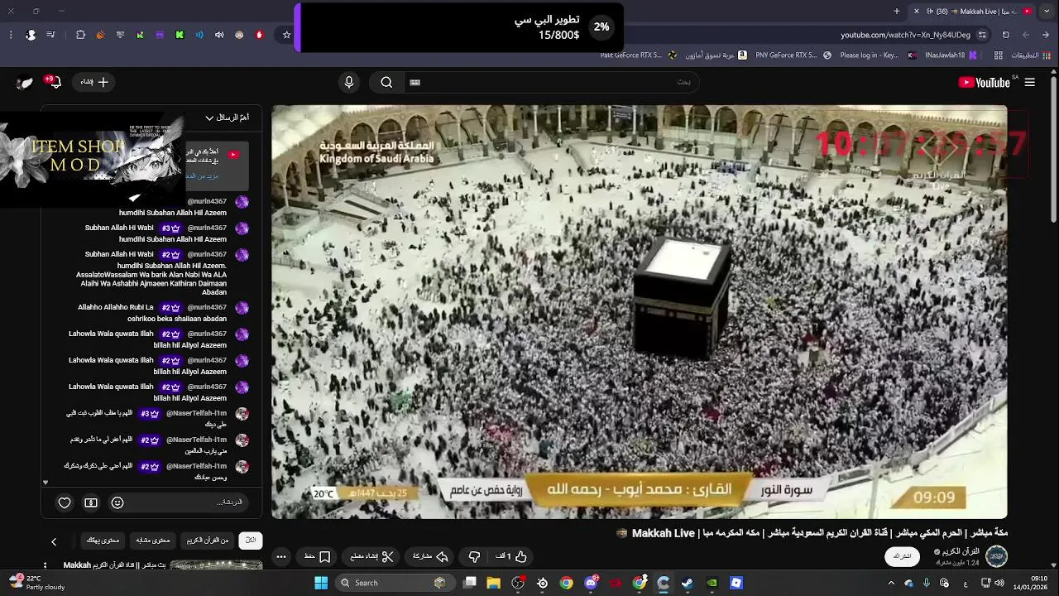
Task: Open the recommended Makkah video thumbnail
Action: (217, 565)
